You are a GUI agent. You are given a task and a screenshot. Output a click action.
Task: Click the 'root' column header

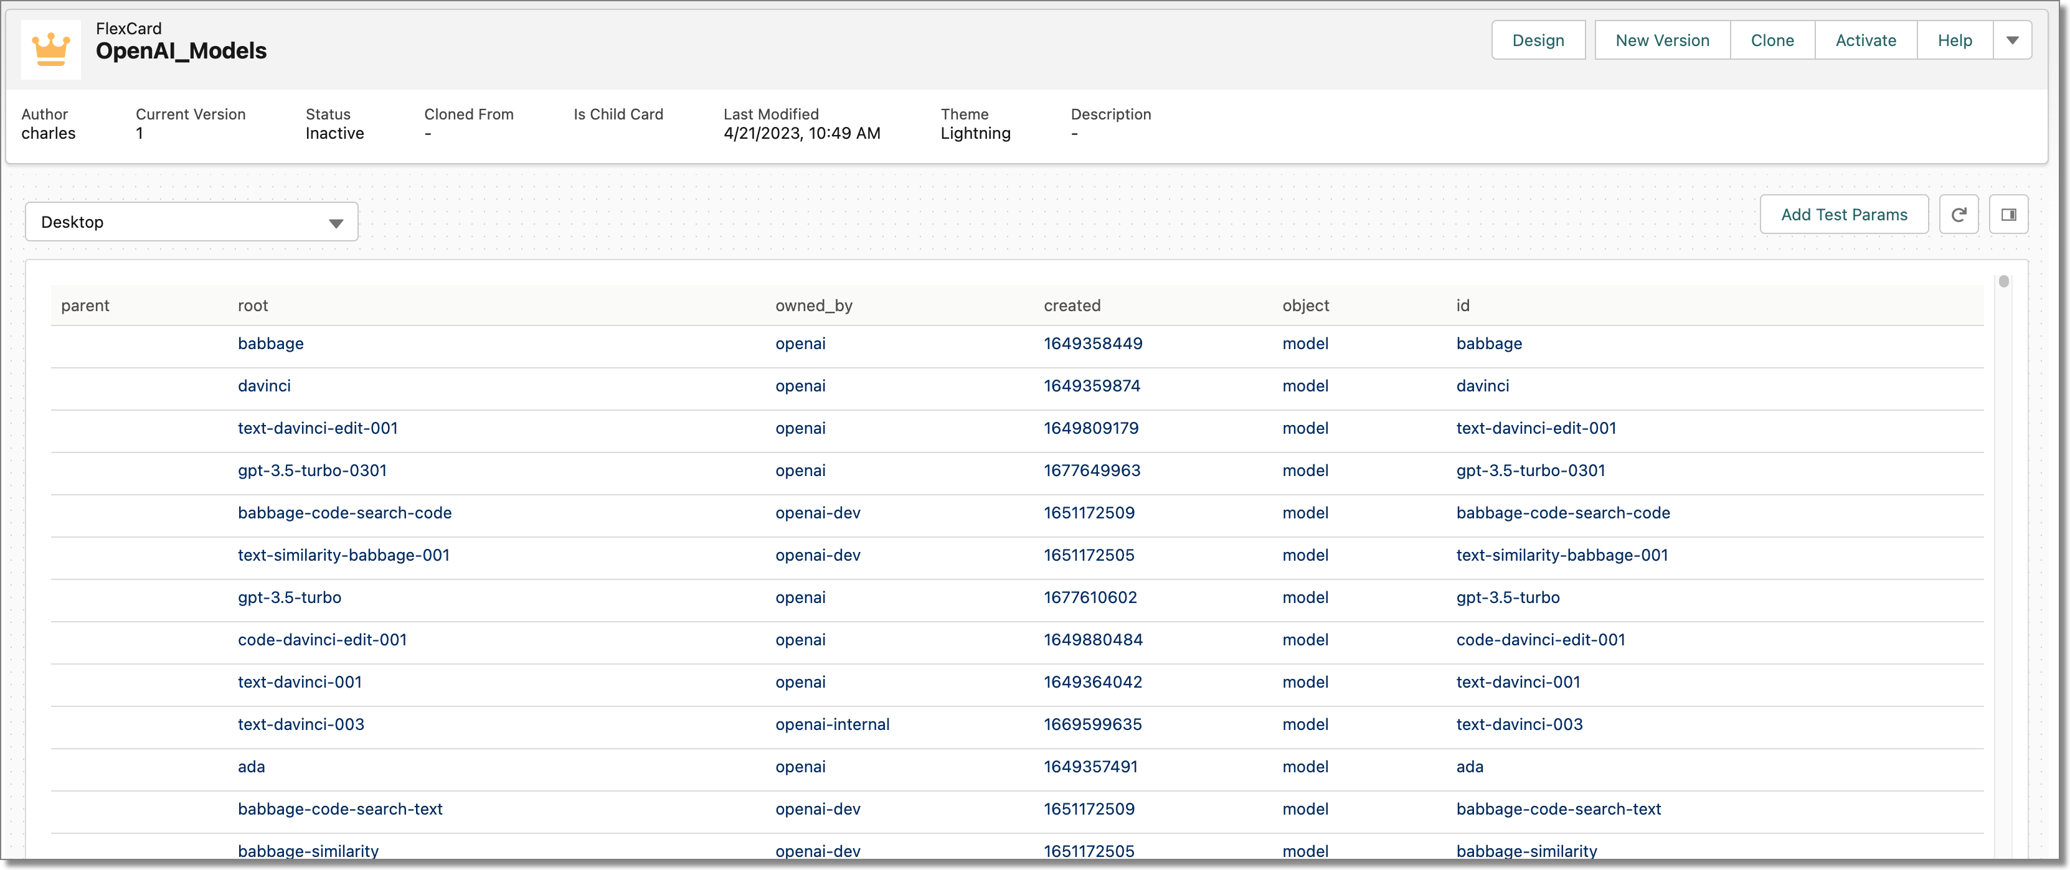click(x=252, y=306)
